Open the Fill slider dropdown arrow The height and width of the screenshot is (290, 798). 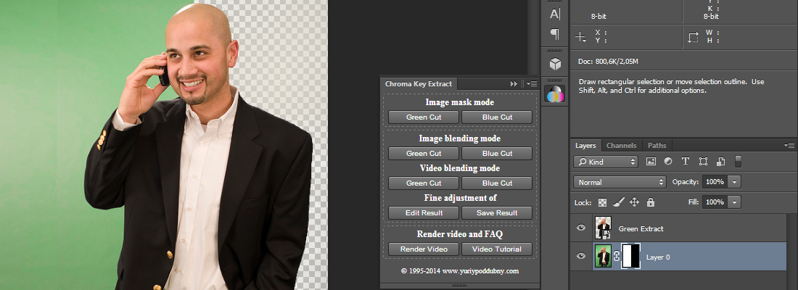[x=734, y=202]
